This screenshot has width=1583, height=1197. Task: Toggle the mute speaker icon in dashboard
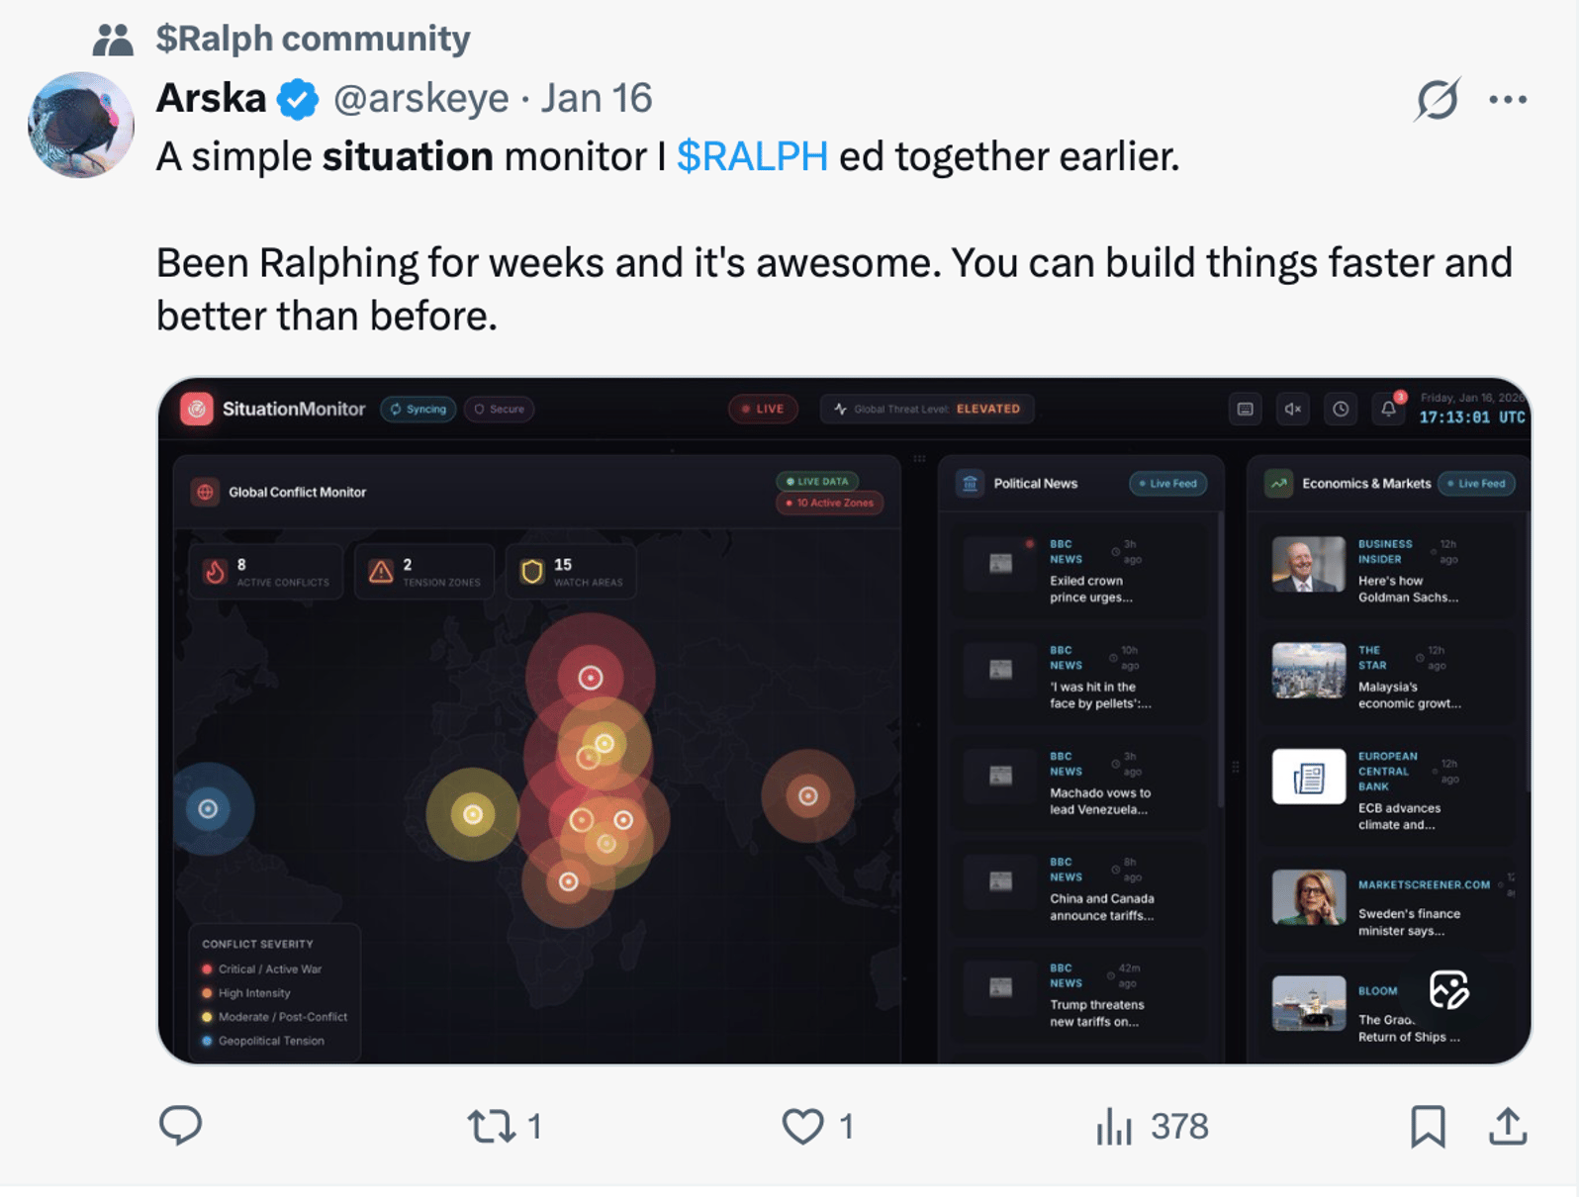(1292, 409)
